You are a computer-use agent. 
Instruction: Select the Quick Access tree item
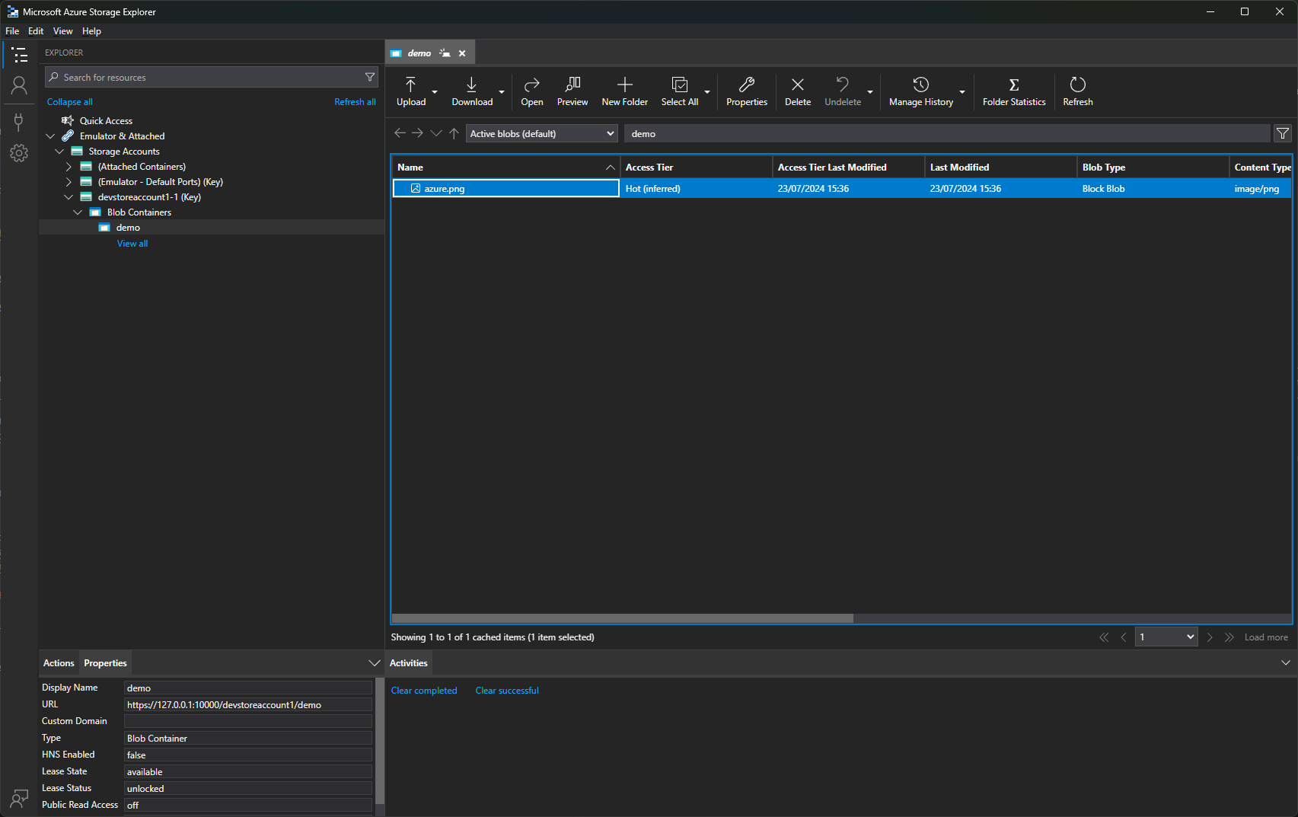tap(106, 121)
